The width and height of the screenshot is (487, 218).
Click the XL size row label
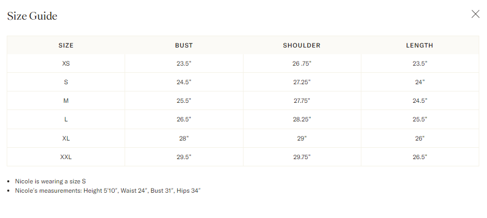pyautogui.click(x=66, y=138)
